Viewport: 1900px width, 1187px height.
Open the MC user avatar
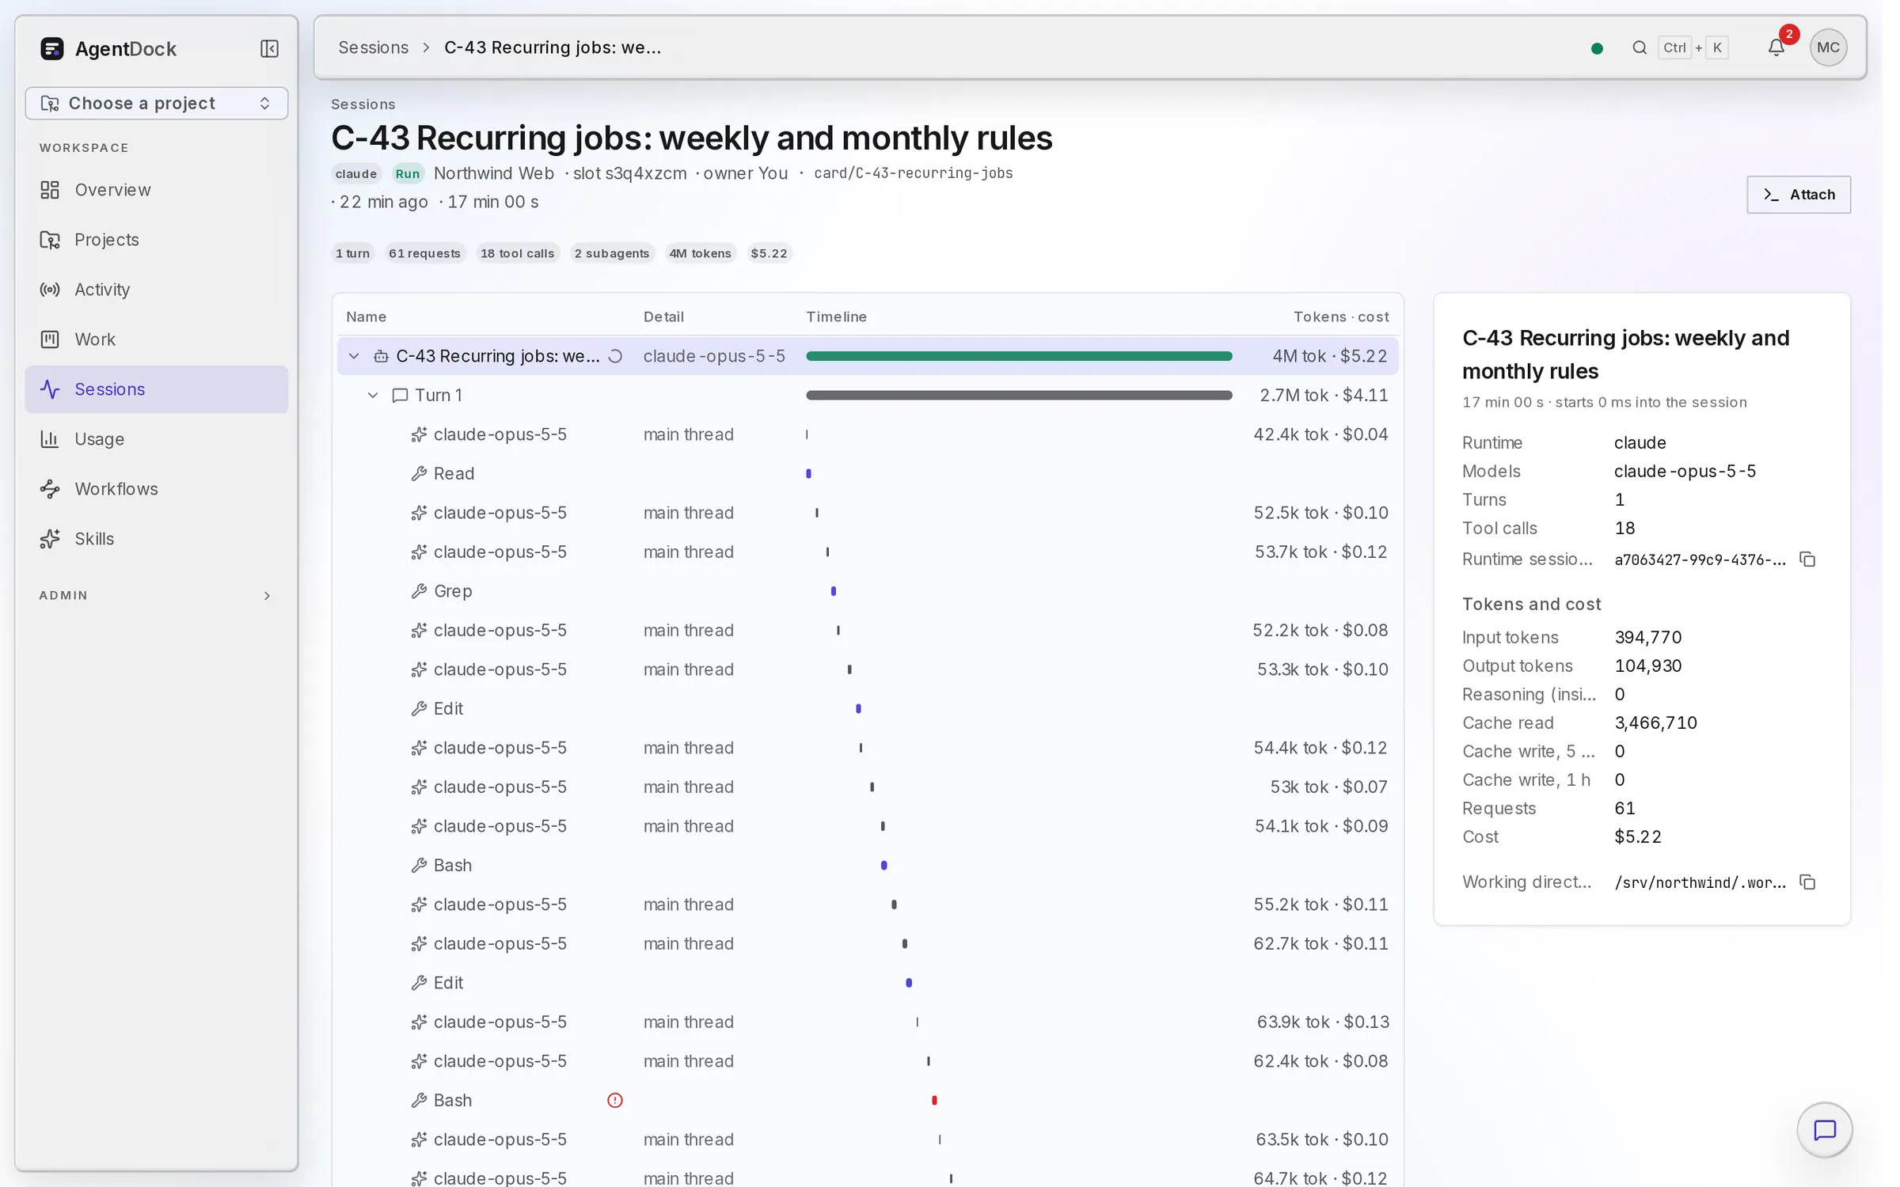click(1828, 47)
